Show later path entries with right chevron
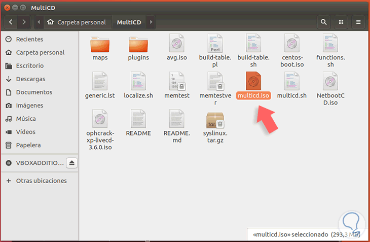This screenshot has width=370, height=242. [x=151, y=22]
